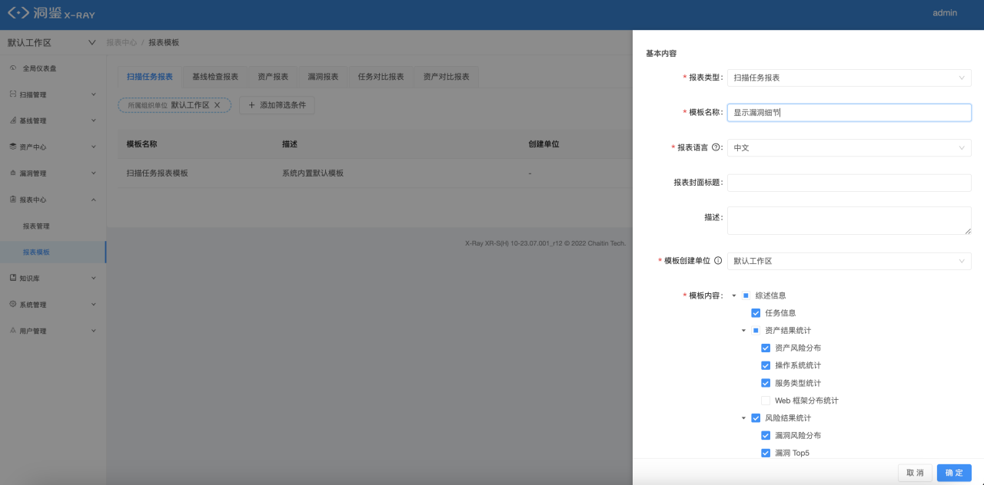
Task: Click help icon beside 报表语言
Action: pyautogui.click(x=716, y=147)
